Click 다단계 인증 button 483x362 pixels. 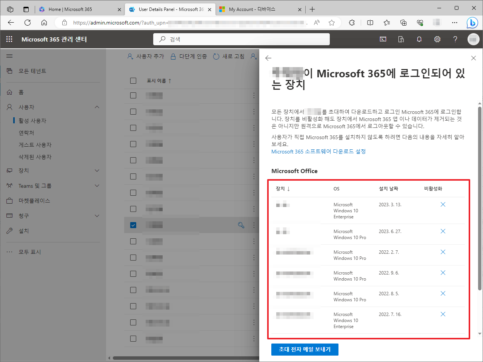click(189, 56)
